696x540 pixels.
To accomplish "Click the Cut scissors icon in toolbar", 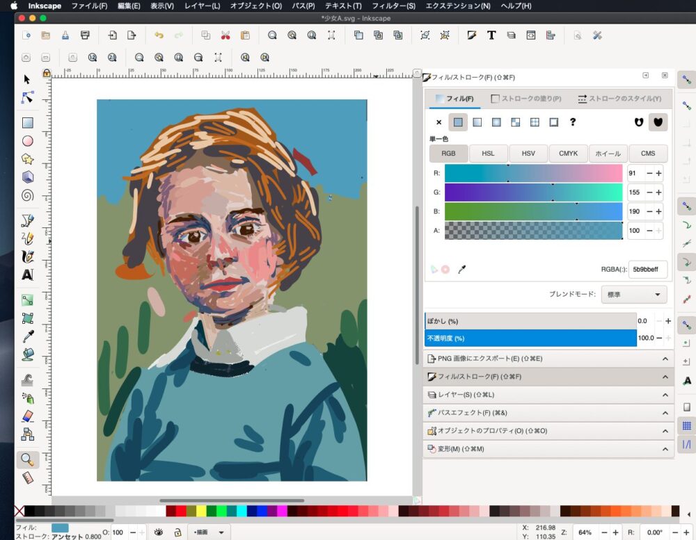I will 226,35.
